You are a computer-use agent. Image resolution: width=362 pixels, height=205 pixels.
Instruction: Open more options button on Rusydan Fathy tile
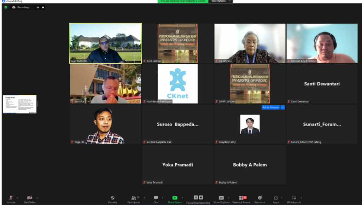pos(282,107)
